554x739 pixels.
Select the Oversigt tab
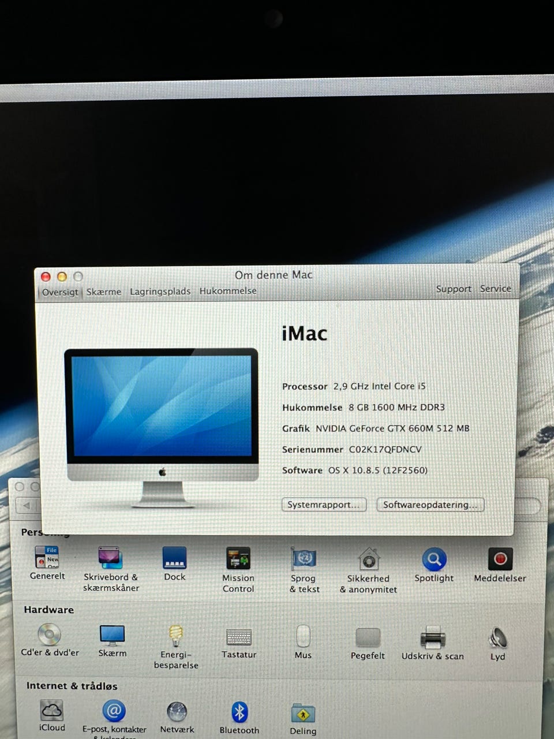(60, 292)
